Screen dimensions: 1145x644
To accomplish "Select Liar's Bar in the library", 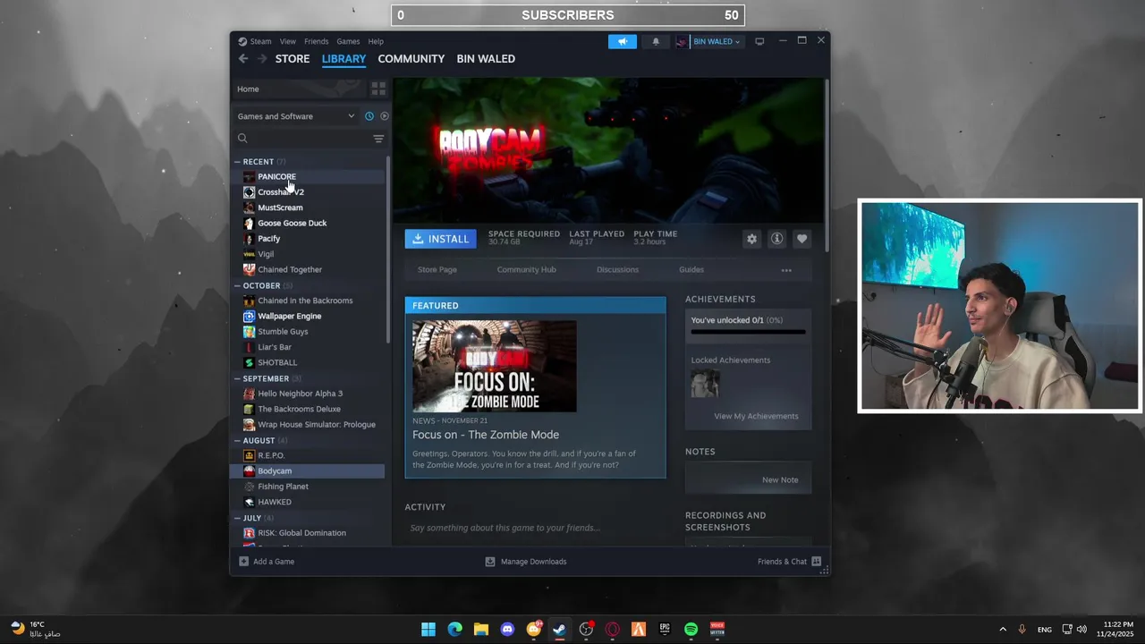I will tap(310, 347).
